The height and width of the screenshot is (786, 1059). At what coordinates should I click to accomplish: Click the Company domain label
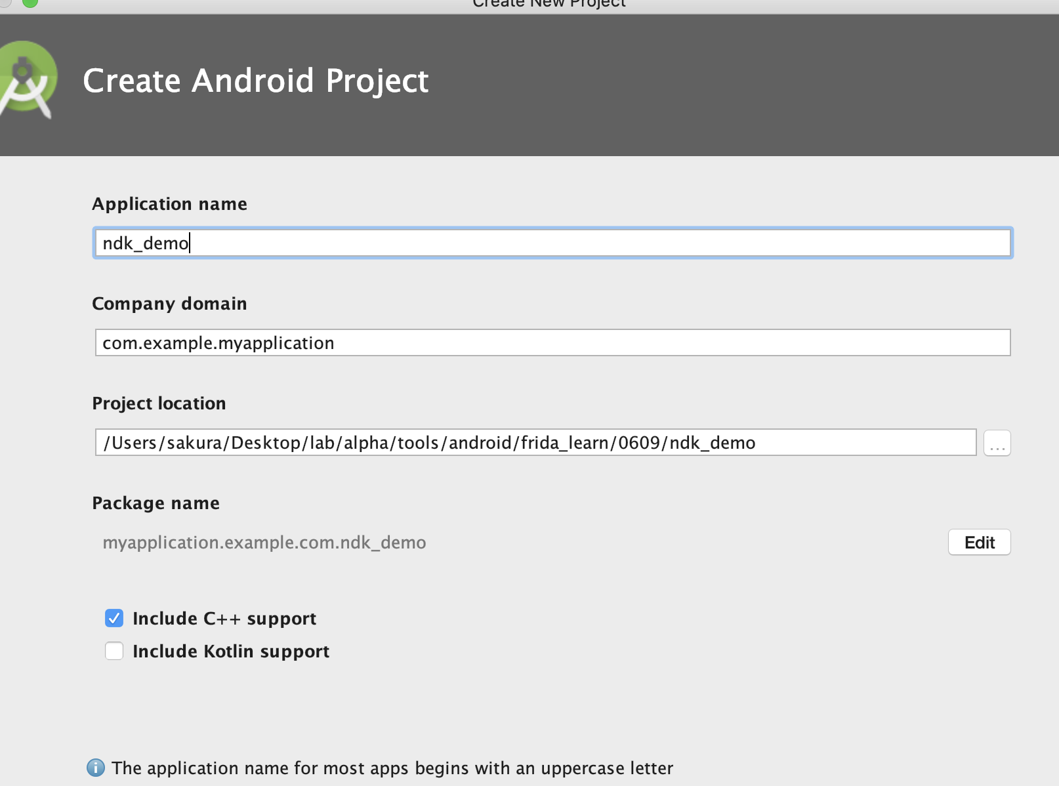coord(169,304)
